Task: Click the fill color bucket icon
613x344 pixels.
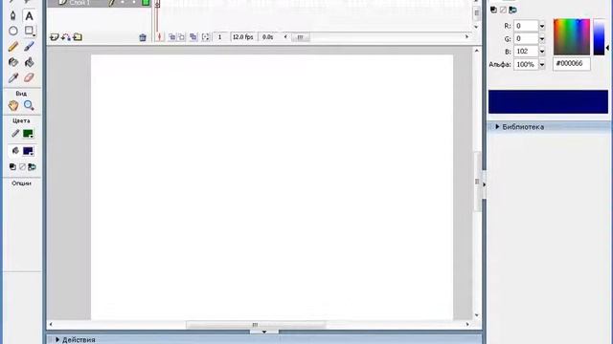Action: (15, 151)
